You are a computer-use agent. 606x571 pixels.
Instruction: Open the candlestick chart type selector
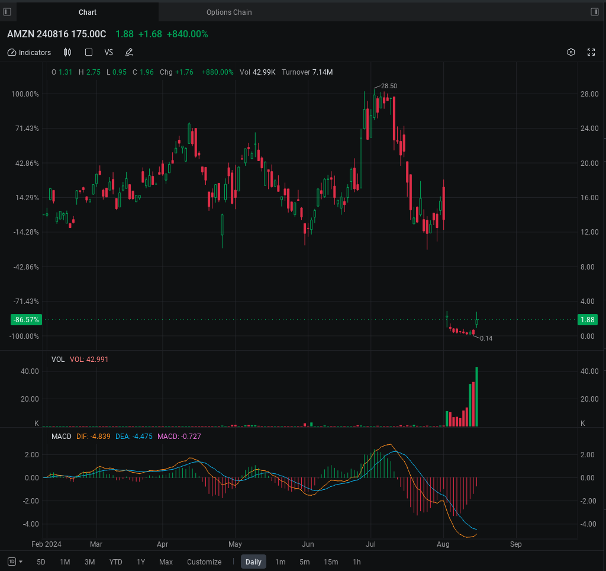click(67, 52)
